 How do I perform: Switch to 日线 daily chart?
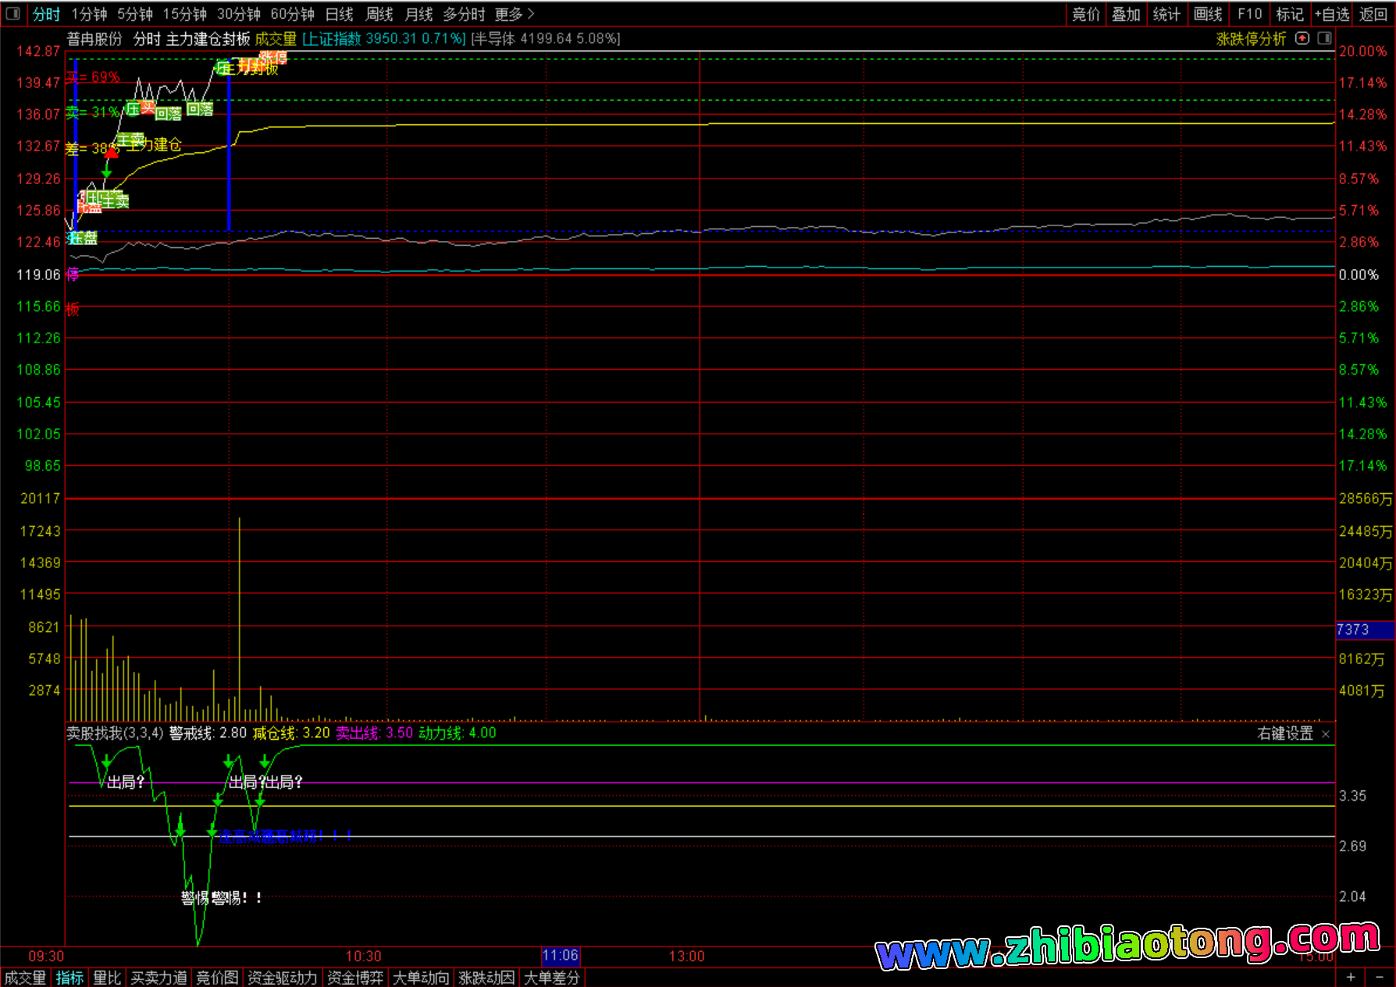point(339,14)
